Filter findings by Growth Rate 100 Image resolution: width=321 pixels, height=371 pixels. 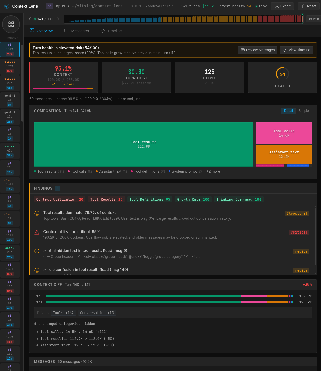(193, 199)
